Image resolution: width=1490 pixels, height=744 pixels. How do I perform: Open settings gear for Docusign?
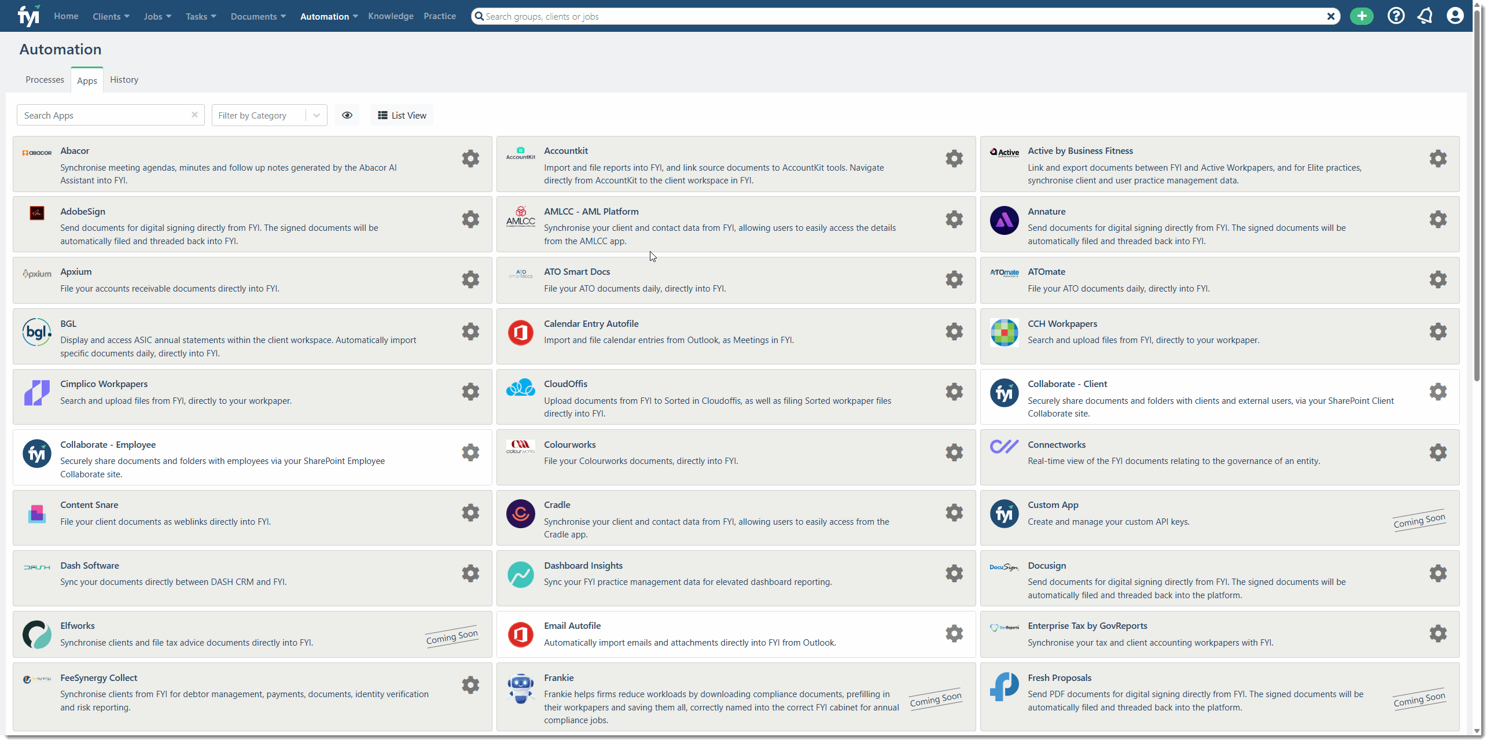pos(1438,573)
